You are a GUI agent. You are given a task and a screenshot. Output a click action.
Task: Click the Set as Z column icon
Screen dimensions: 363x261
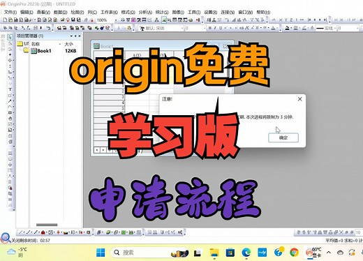pos(291,20)
